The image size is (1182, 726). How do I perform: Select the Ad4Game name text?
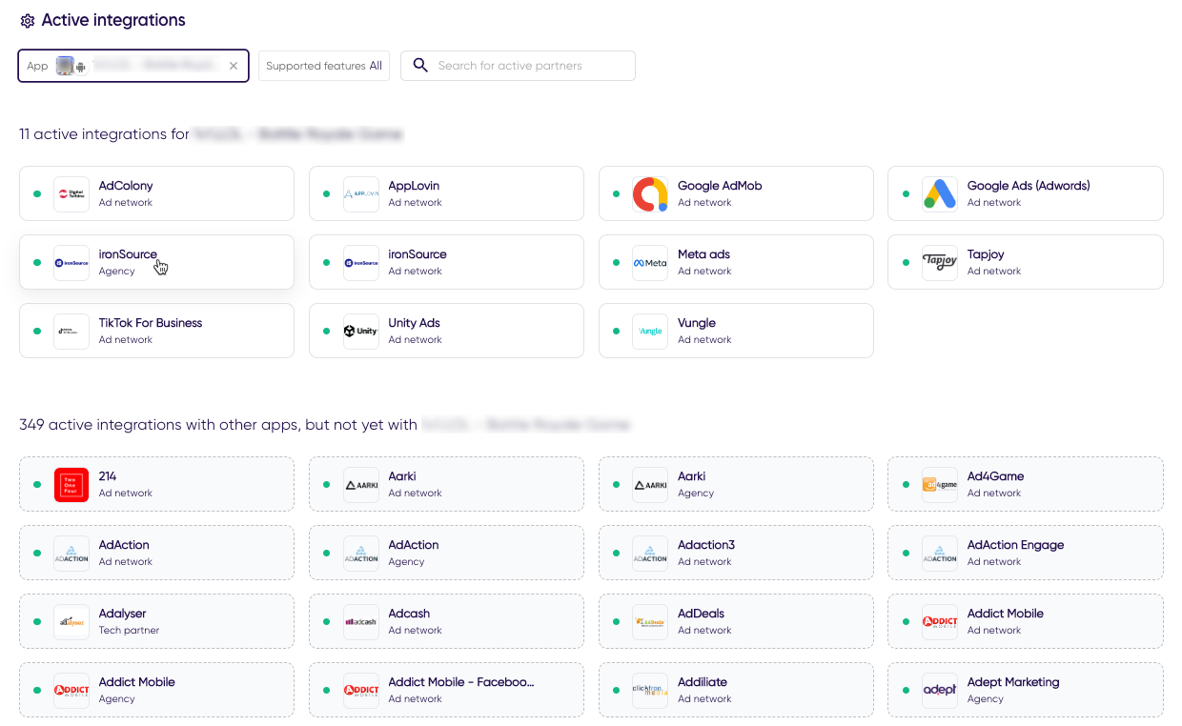tap(995, 476)
